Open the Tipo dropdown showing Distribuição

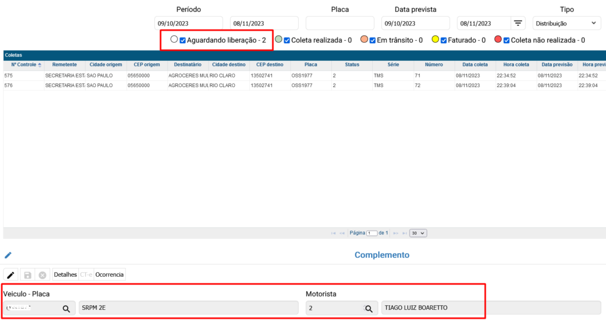click(566, 23)
